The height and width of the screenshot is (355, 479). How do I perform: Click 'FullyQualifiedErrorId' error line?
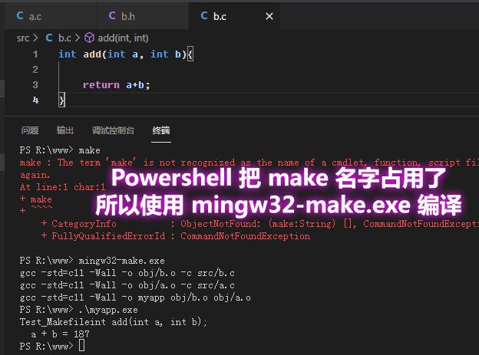[x=175, y=236]
